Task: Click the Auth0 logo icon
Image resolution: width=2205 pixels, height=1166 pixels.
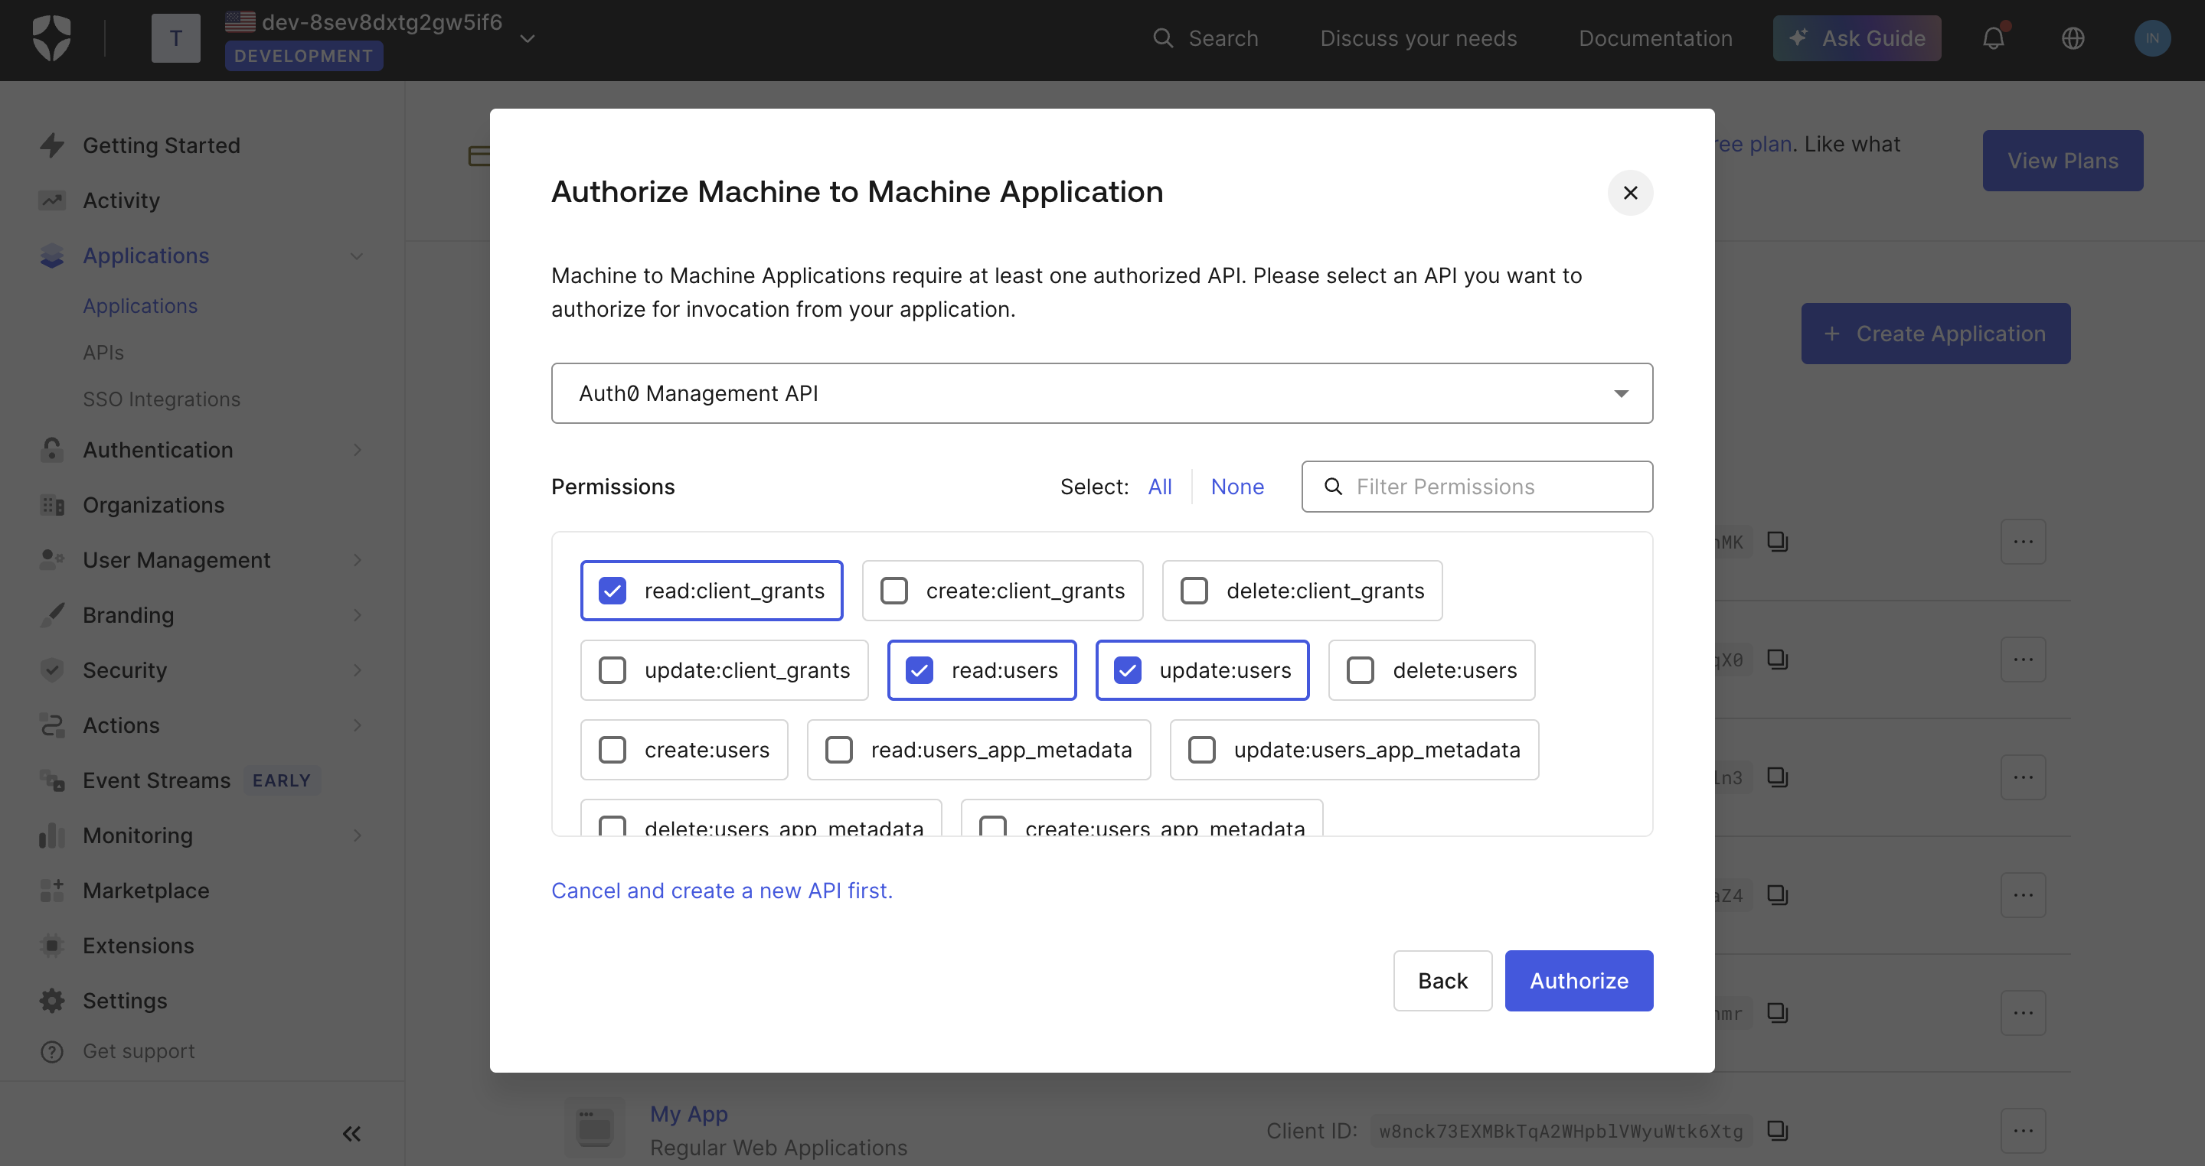Action: (x=51, y=37)
